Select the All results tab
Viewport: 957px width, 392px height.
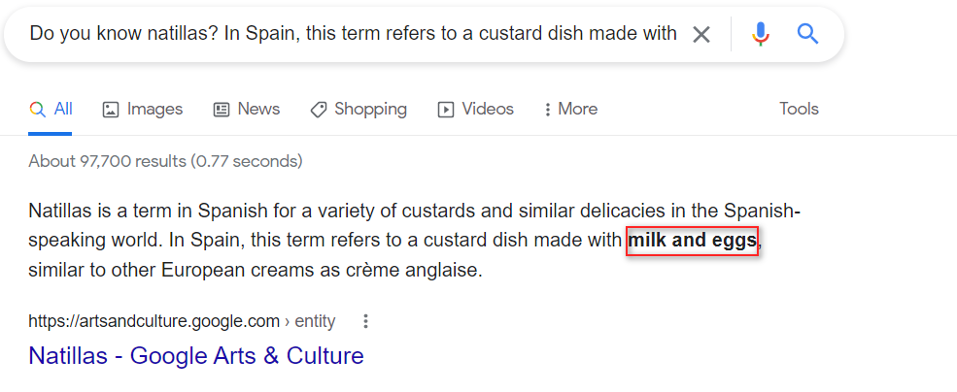(x=63, y=109)
